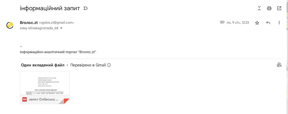The height and width of the screenshot is (114, 288).
Task: Click the "кому oliivskagromada_68" recipient line
Action: [x=39, y=28]
